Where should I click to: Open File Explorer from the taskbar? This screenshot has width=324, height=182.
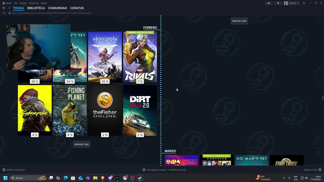tap(95, 178)
